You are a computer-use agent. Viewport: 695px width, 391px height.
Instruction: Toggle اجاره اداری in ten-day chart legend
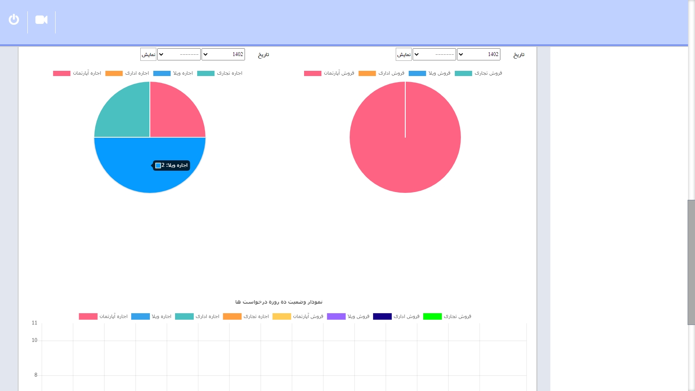click(x=197, y=317)
